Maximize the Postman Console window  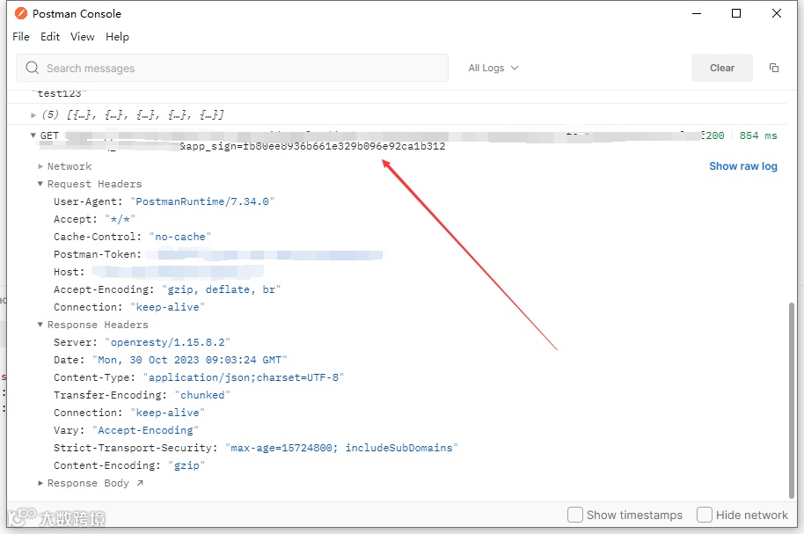[735, 13]
